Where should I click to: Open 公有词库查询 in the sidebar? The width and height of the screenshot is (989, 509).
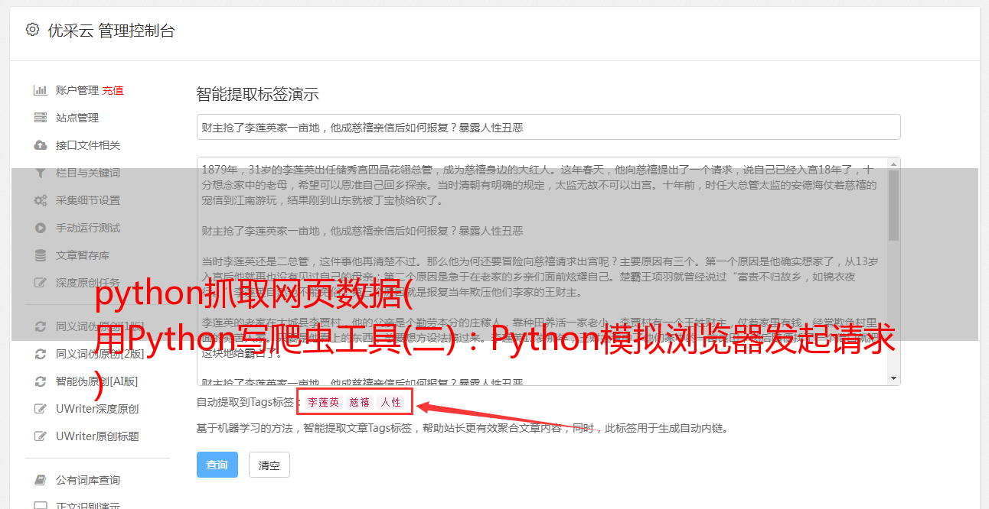click(88, 480)
